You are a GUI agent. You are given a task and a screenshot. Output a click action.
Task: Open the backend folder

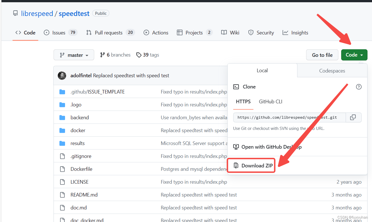(80, 118)
